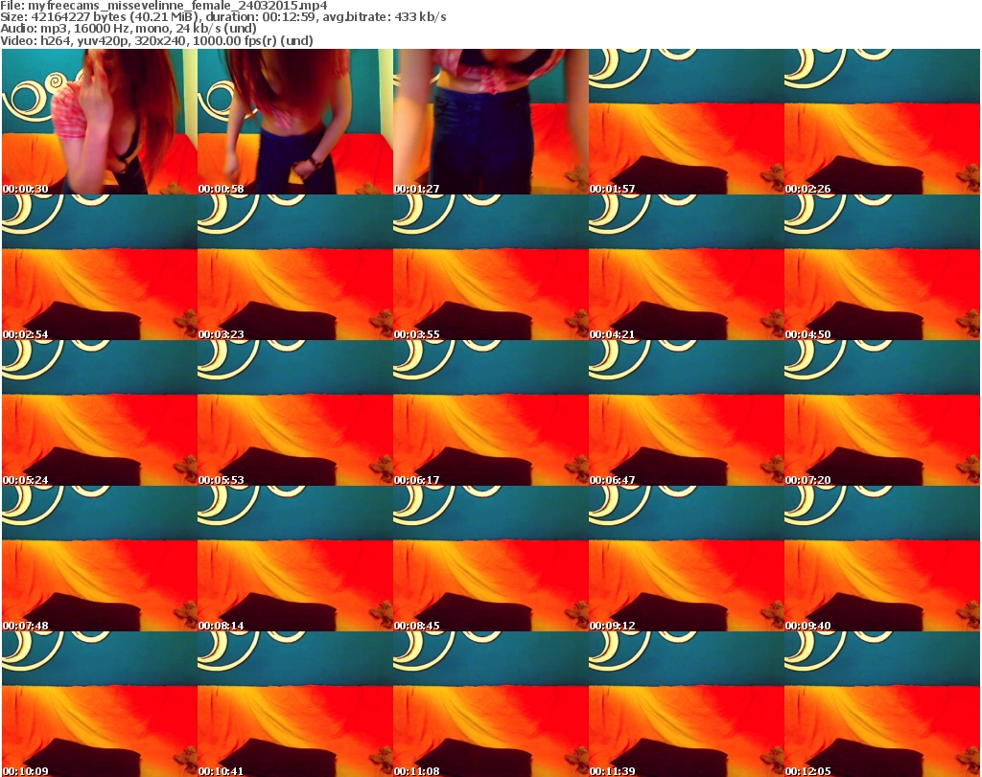Open the 00:07:20 thumbnail
The image size is (982, 777).
click(882, 413)
